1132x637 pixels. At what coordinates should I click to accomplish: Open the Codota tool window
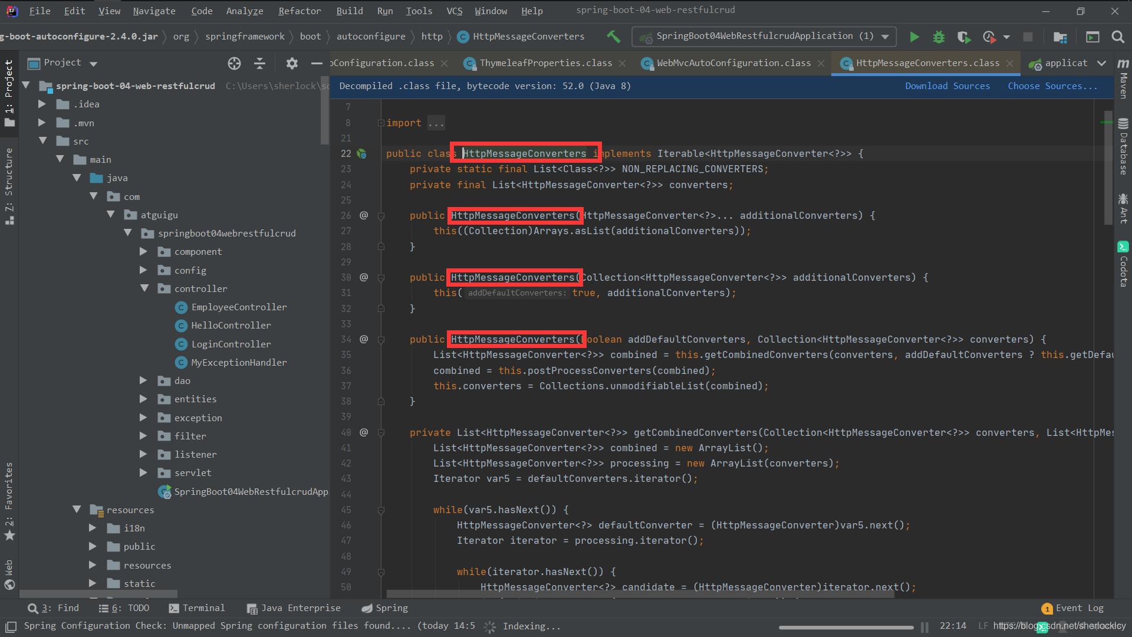click(x=1123, y=264)
